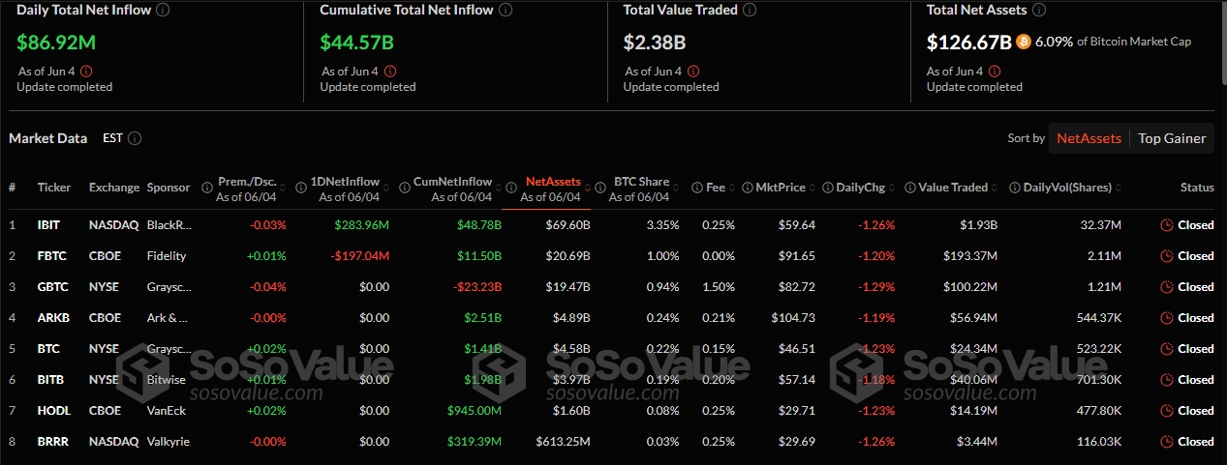Click the $613.25M net assets value
This screenshot has width=1227, height=465.
tap(564, 442)
